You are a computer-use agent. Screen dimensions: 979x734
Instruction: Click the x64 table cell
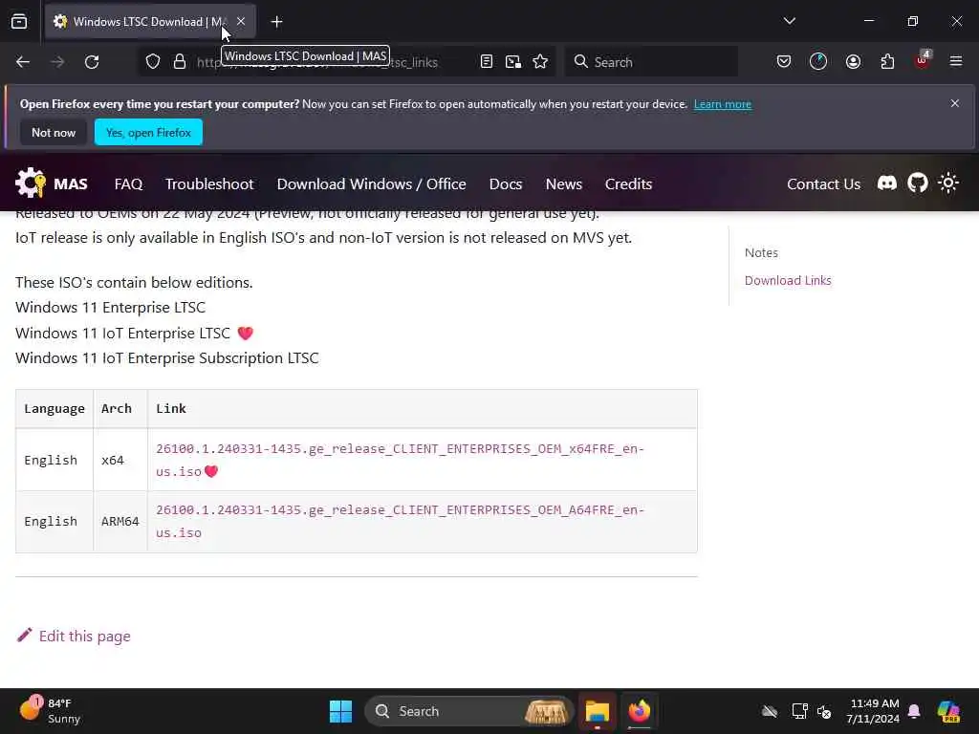coord(120,460)
